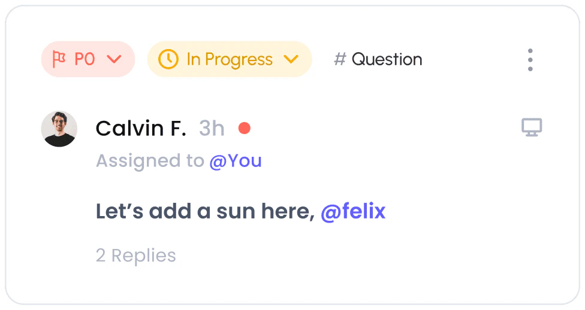Click the 3h timestamp

(212, 128)
